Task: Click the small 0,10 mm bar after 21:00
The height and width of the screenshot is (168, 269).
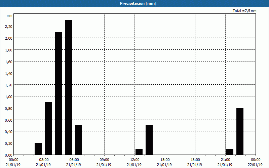Action: [230, 152]
